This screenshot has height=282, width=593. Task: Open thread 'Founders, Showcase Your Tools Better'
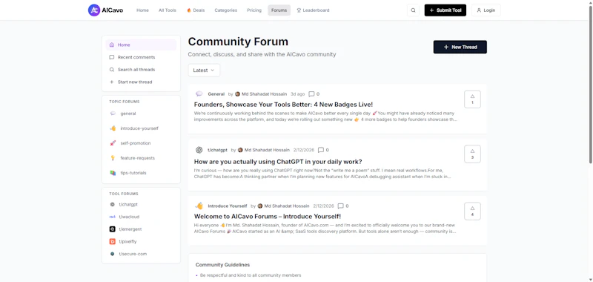[283, 105]
